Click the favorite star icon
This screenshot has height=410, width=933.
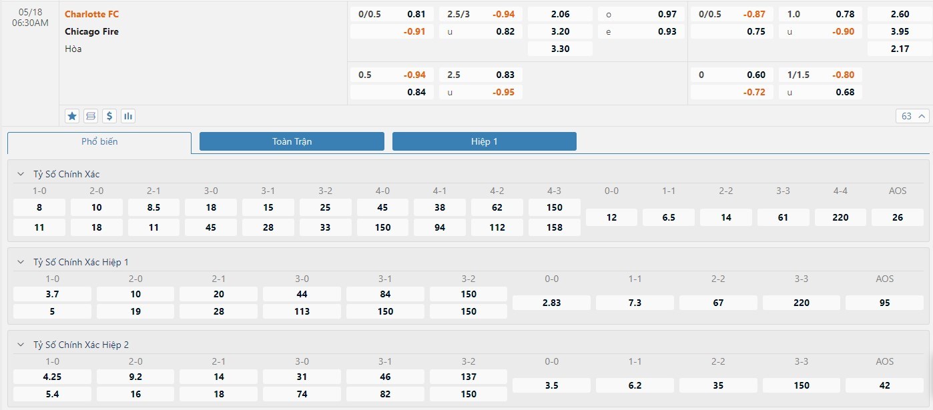72,116
